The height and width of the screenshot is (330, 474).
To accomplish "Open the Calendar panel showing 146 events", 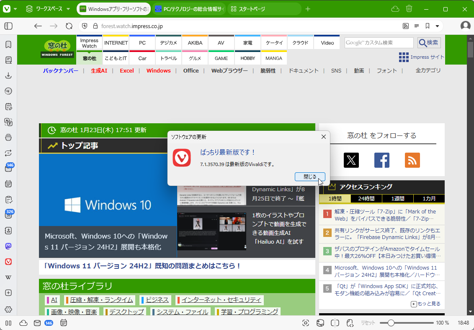I will pos(8,183).
